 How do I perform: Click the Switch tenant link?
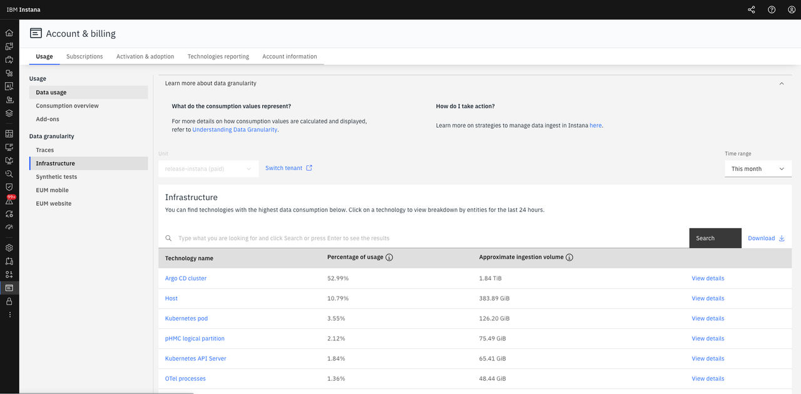288,168
